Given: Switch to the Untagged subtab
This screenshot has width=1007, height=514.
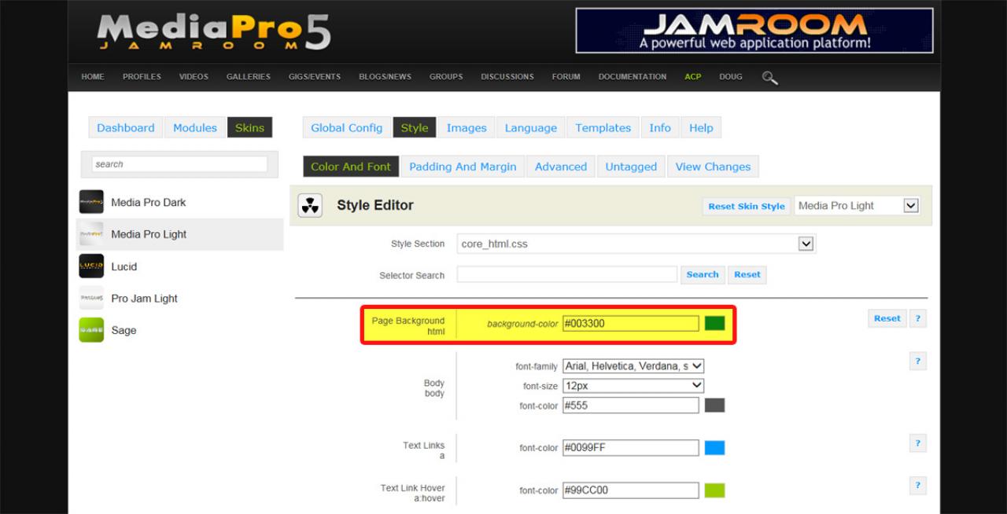Looking at the screenshot, I should 631,167.
